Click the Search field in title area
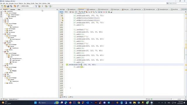This screenshot has width=187, height=105. click(x=176, y=3)
